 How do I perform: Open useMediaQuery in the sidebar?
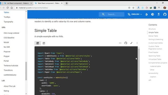pyautogui.click(x=10, y=75)
